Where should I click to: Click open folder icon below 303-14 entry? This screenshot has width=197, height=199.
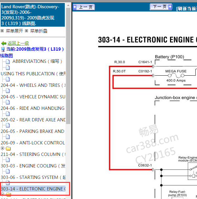8,194
